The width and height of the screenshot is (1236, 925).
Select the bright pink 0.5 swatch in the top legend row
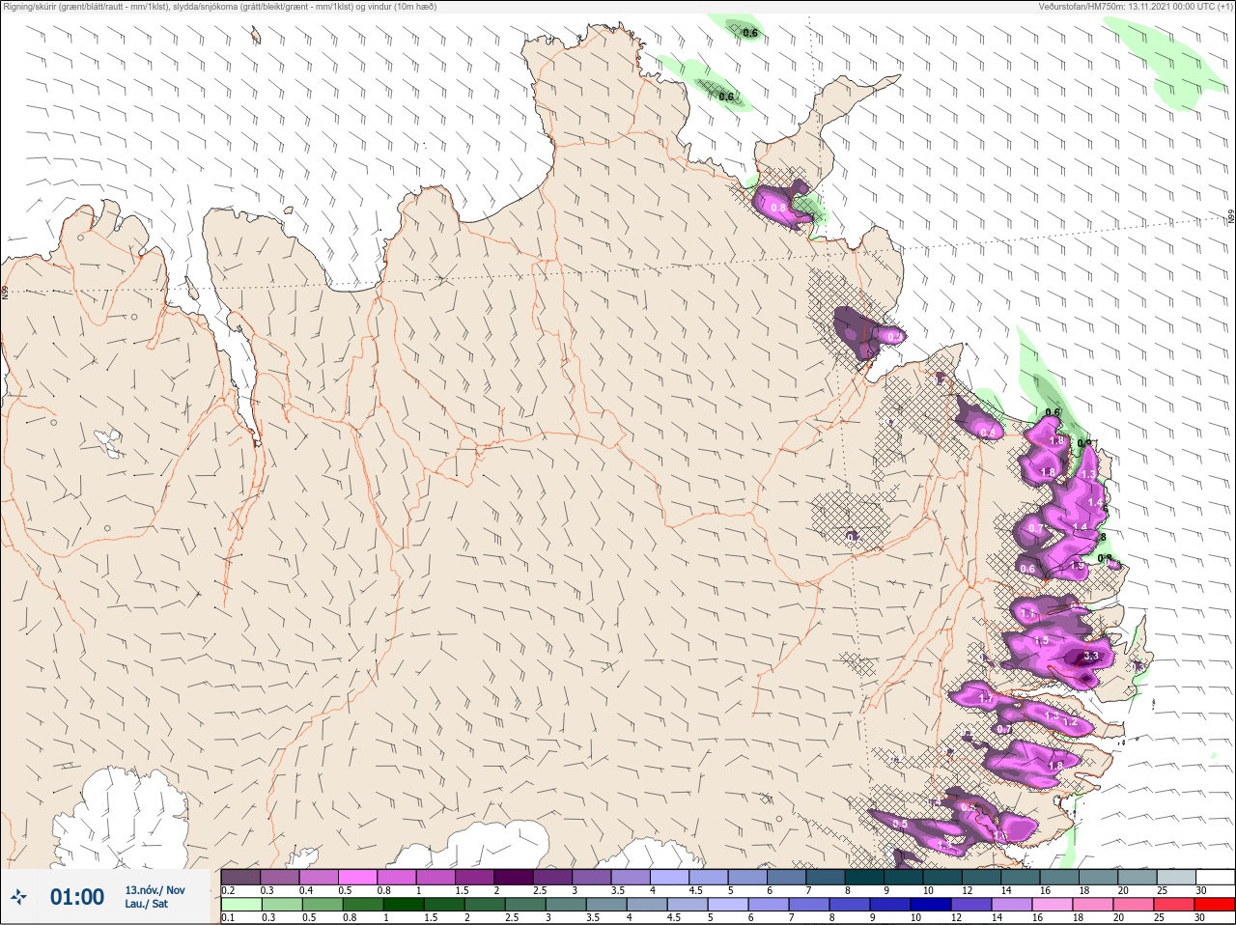[357, 877]
